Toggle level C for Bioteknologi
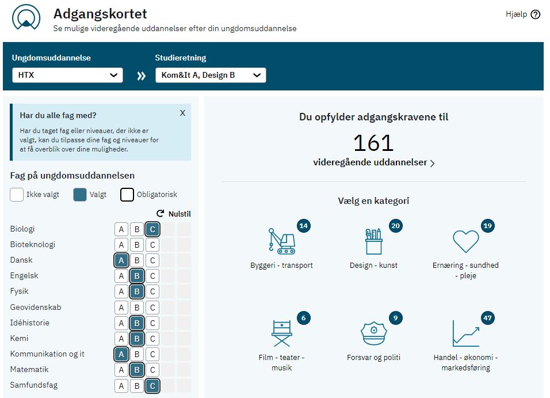550x398 pixels. click(152, 245)
